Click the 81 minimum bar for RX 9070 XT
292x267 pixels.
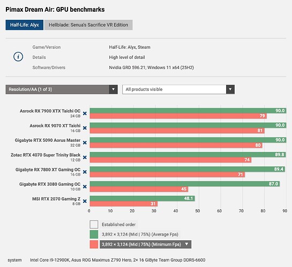(x=177, y=131)
